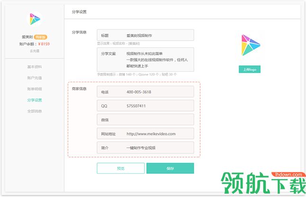
Task: Open 全部消息 in the sidebar menu
Action: (35, 111)
